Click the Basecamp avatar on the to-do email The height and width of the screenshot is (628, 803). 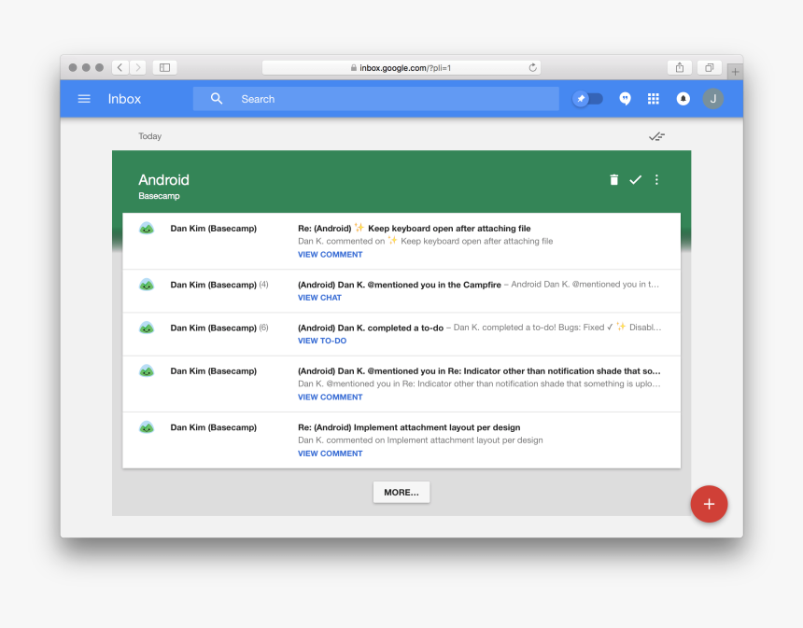point(147,328)
